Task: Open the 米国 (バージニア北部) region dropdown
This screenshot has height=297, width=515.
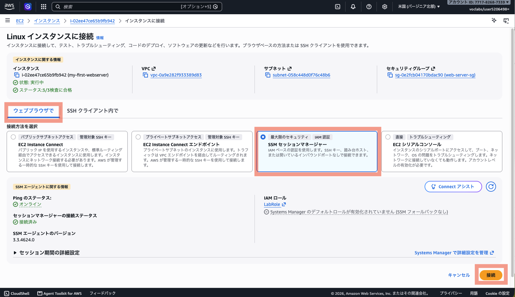Action: [x=419, y=7]
